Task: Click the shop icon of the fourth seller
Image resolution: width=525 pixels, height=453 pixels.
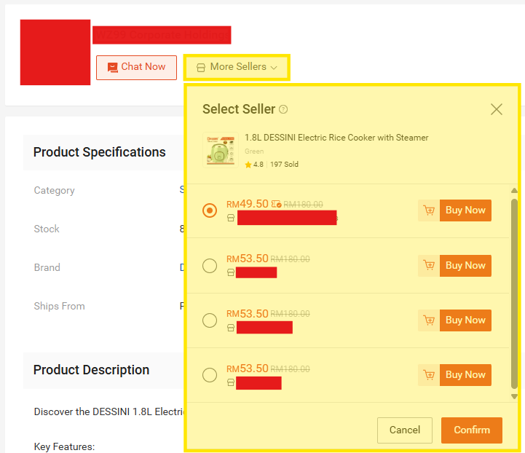Action: pos(231,382)
